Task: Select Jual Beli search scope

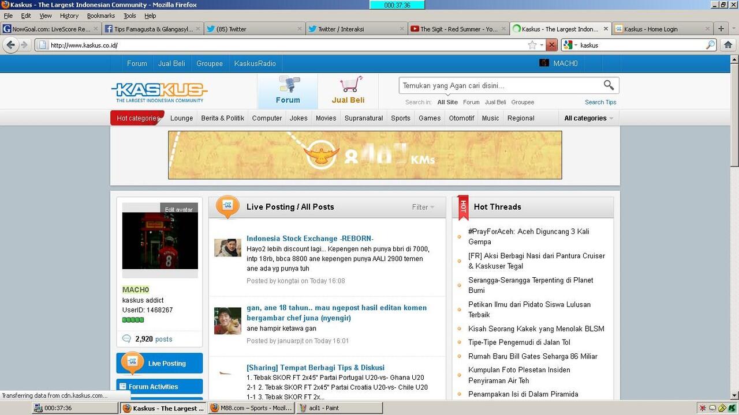Action: (495, 102)
